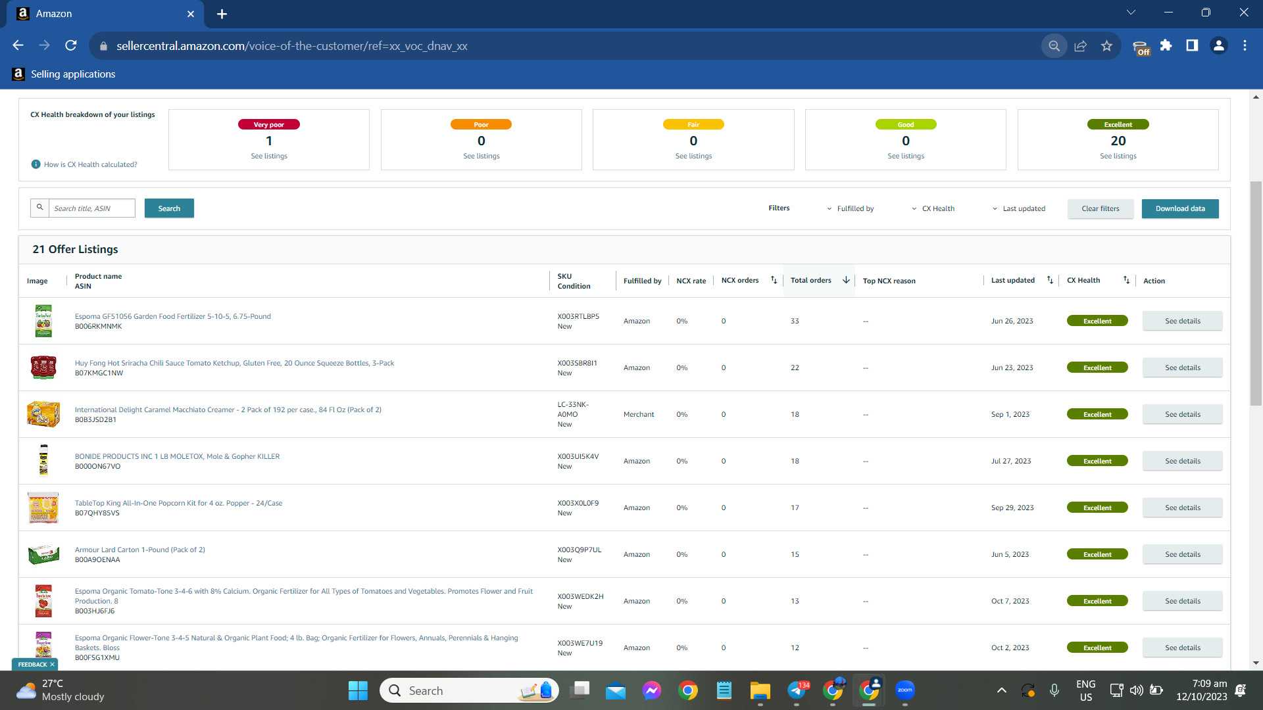See details for Huy Fong Sriracha row
The height and width of the screenshot is (710, 1263).
tap(1182, 367)
